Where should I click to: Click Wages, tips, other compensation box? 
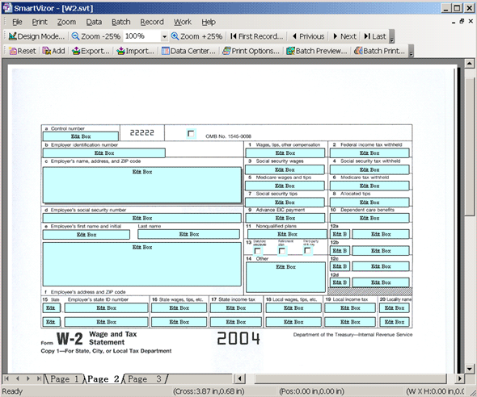[x=285, y=153]
